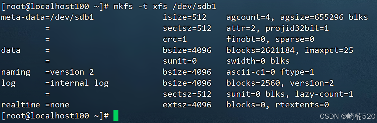Image resolution: width=377 pixels, height=123 pixels.
Task: Click the crc=1 entry
Action: pos(175,39)
